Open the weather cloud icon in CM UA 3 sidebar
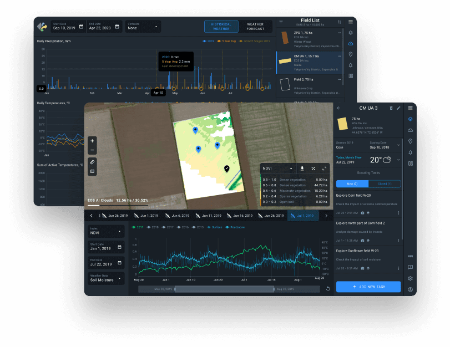The width and height of the screenshot is (450, 347). click(x=411, y=130)
